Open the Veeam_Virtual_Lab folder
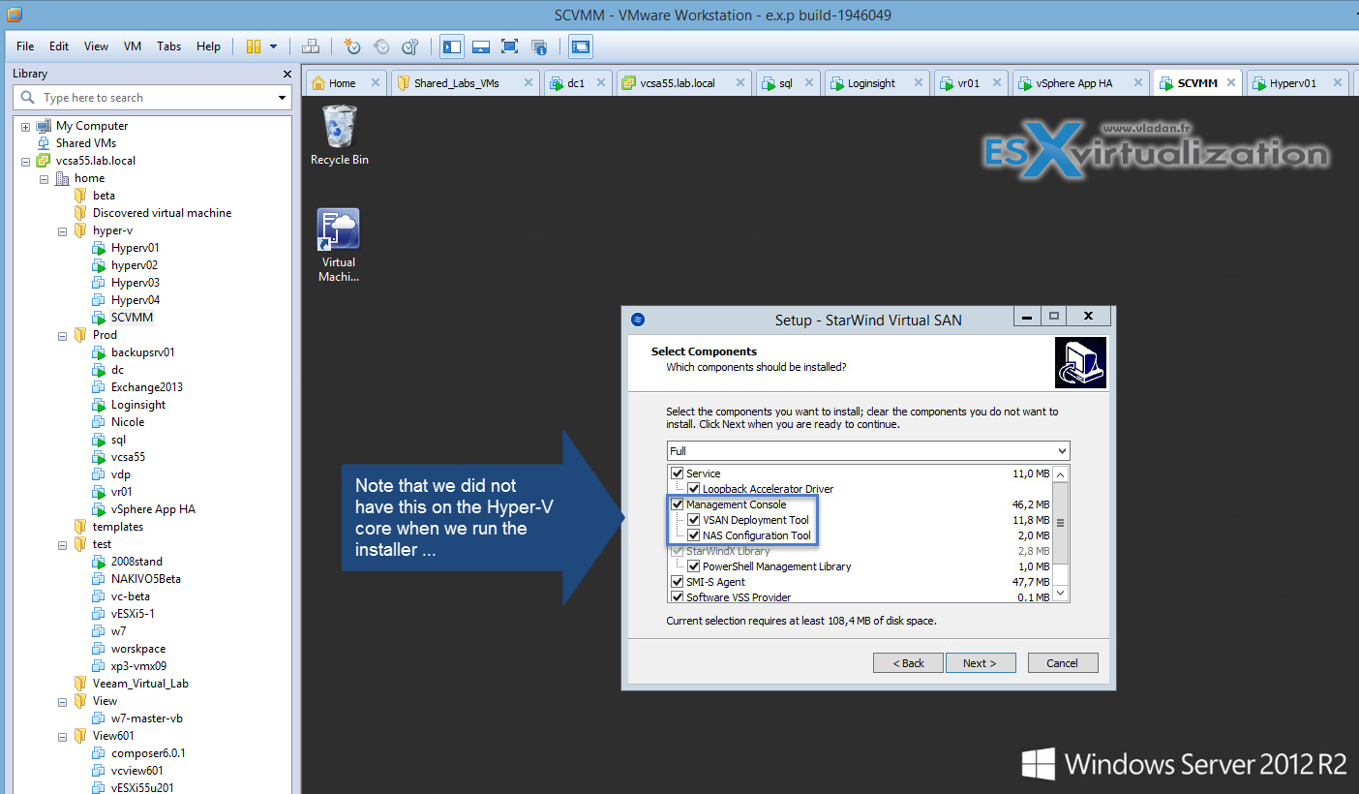Viewport: 1359px width, 794px height. [x=140, y=684]
